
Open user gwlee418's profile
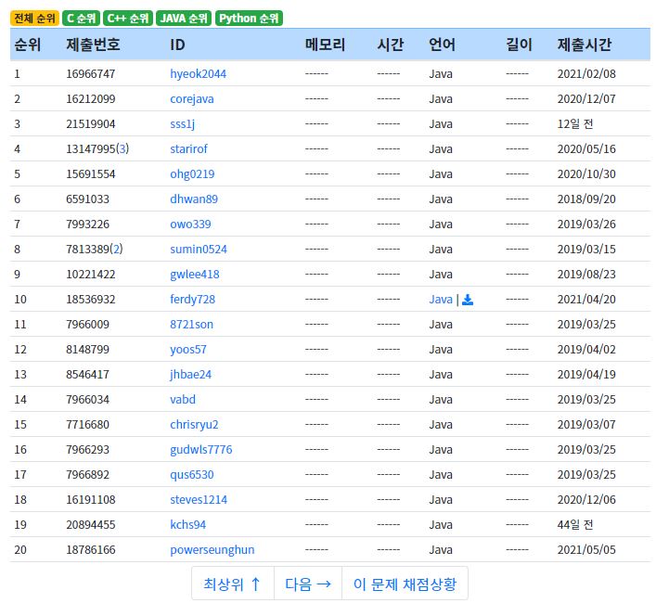195,275
